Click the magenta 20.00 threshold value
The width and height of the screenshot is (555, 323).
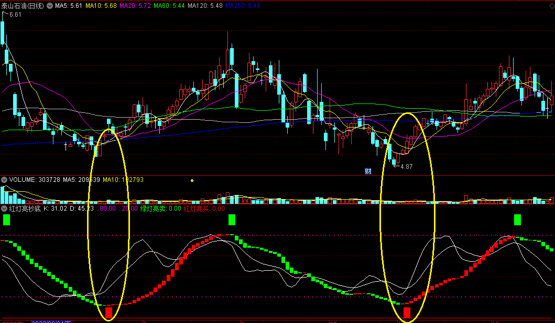point(129,209)
